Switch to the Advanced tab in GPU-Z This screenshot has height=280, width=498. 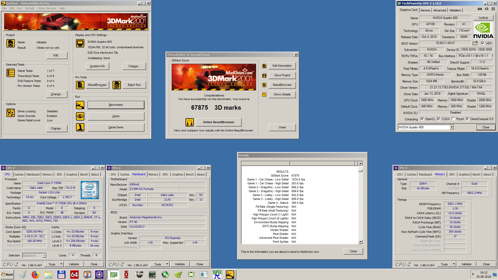tap(440, 10)
